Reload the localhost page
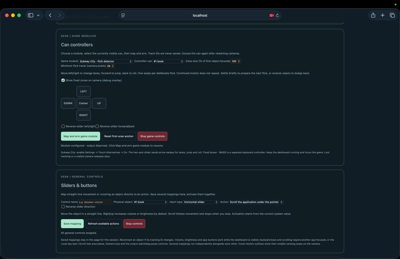 pos(277,15)
